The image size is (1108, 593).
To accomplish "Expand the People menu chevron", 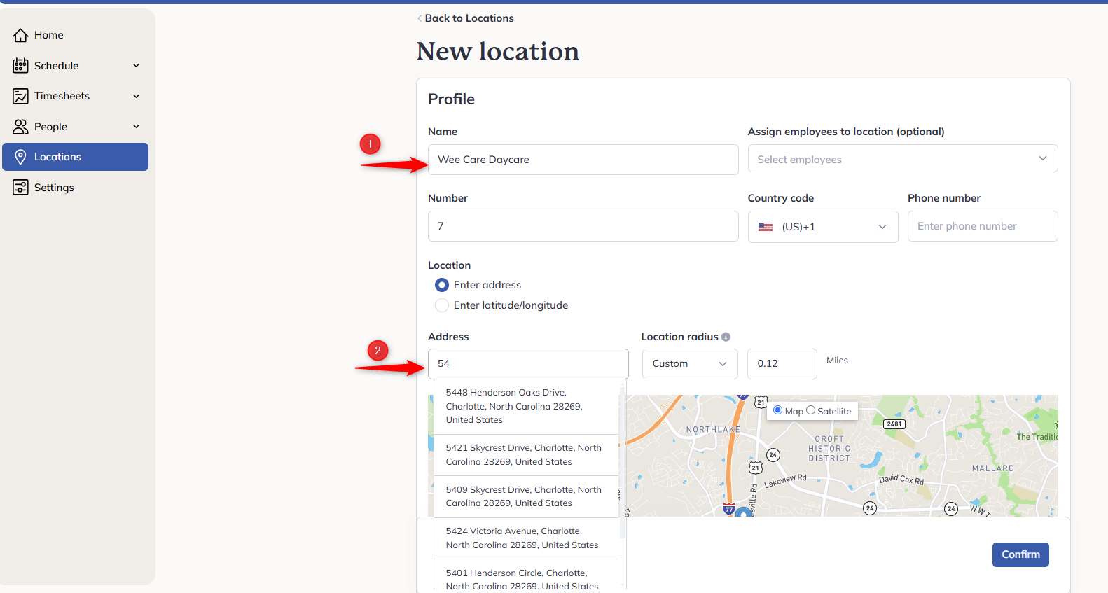I will click(137, 127).
